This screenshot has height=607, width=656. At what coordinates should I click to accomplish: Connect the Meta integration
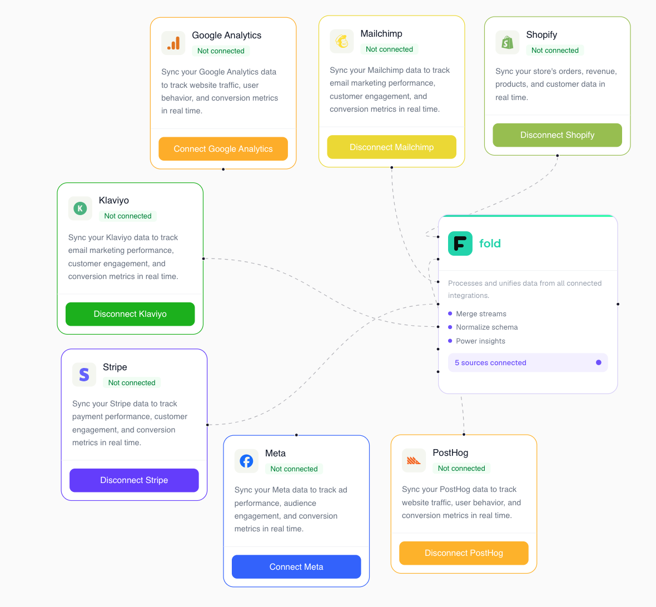click(x=296, y=567)
